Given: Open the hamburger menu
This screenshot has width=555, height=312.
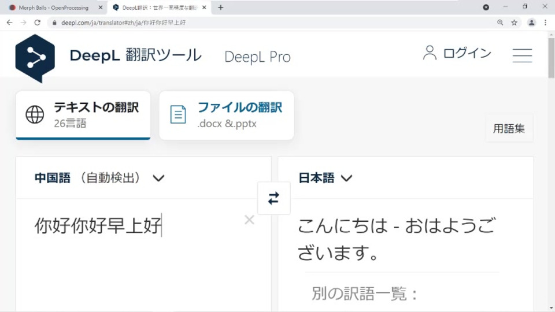Looking at the screenshot, I should 523,55.
